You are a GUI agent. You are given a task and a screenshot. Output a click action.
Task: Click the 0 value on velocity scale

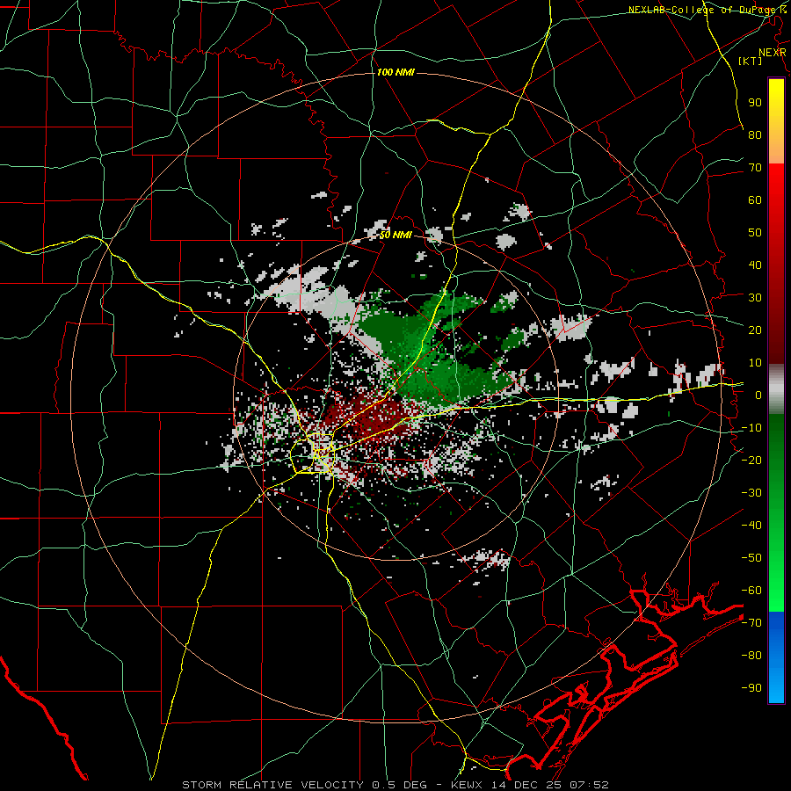(758, 395)
